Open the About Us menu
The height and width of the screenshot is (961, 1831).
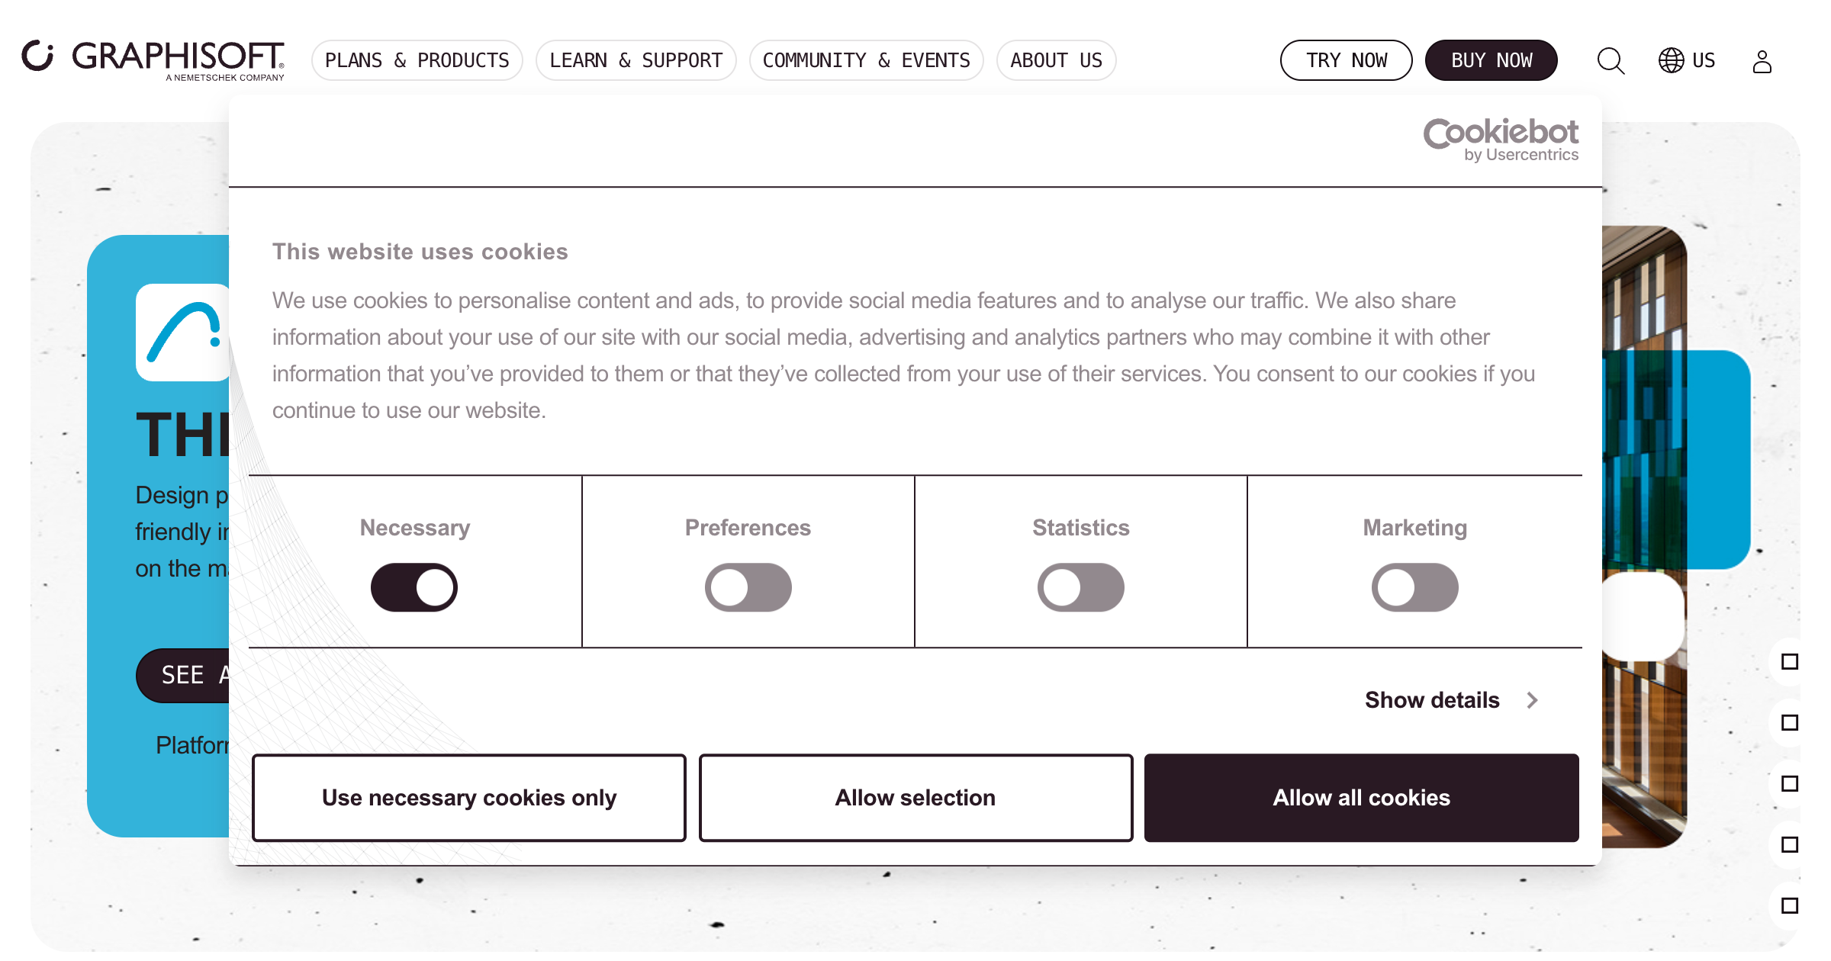[x=1057, y=60]
